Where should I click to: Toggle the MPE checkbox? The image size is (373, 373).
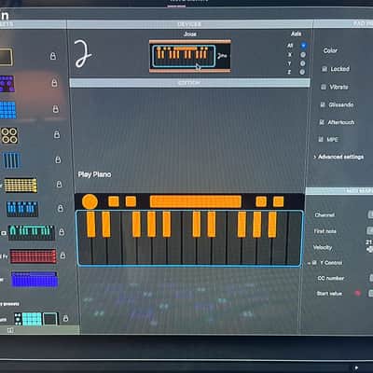(321, 139)
